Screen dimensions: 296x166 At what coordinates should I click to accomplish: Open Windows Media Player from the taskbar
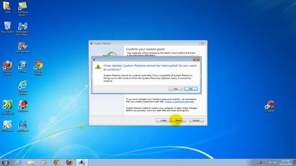click(x=43, y=162)
